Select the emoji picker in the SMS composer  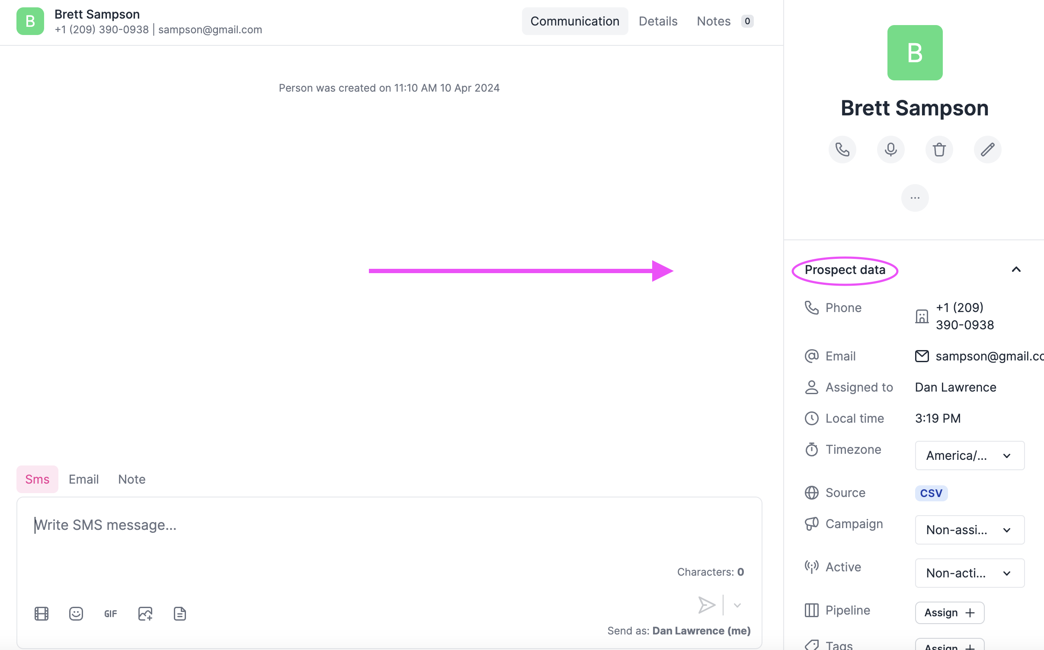click(x=76, y=613)
